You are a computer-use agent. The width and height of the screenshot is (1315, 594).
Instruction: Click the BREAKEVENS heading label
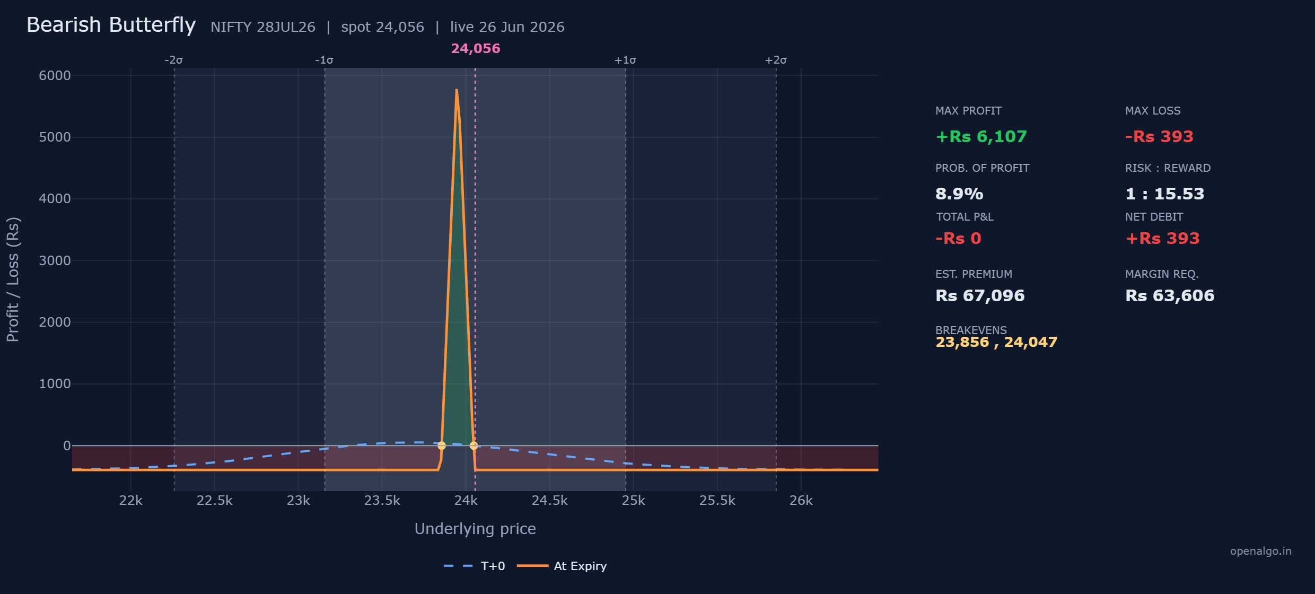point(971,330)
